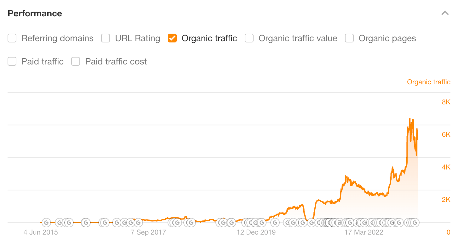Enable the Referring domains checkbox
The width and height of the screenshot is (458, 244).
[12, 38]
